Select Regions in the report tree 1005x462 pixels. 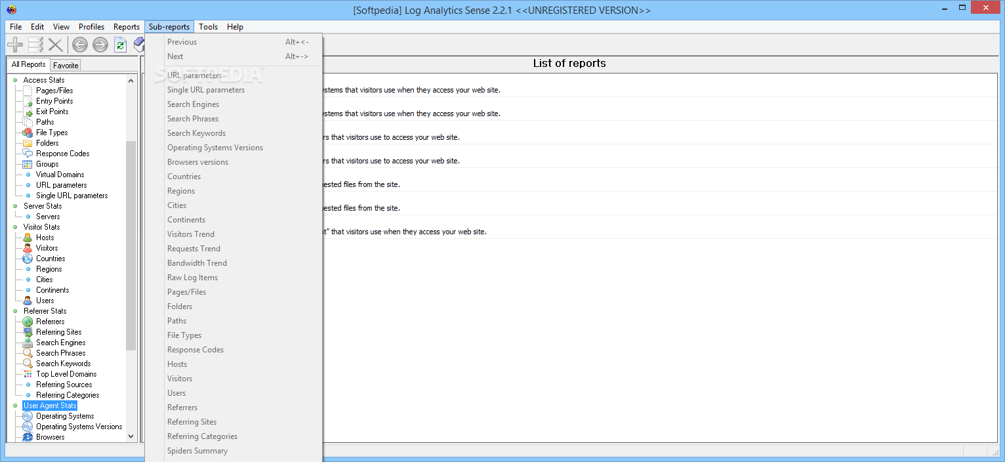pyautogui.click(x=49, y=269)
